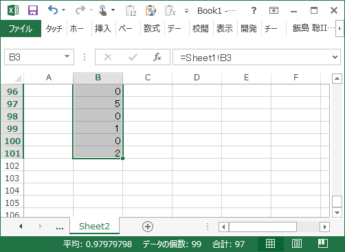Click the Excel application icon

pyautogui.click(x=13, y=10)
